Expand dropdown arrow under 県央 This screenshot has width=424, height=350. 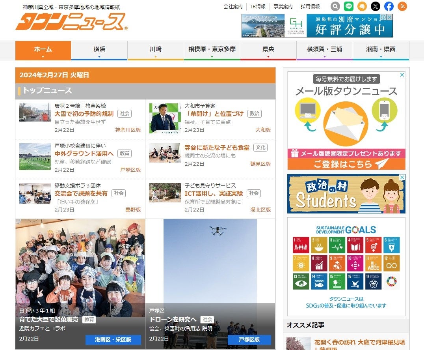[x=268, y=57]
